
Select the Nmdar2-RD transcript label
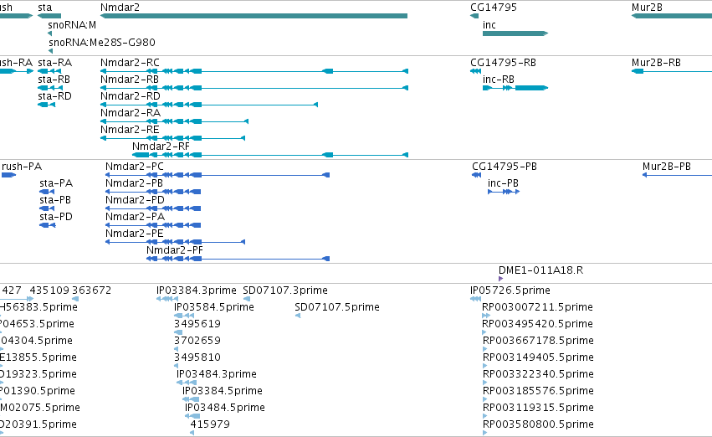pos(131,96)
